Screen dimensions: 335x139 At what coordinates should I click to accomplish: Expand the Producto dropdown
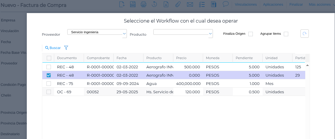click(x=211, y=34)
